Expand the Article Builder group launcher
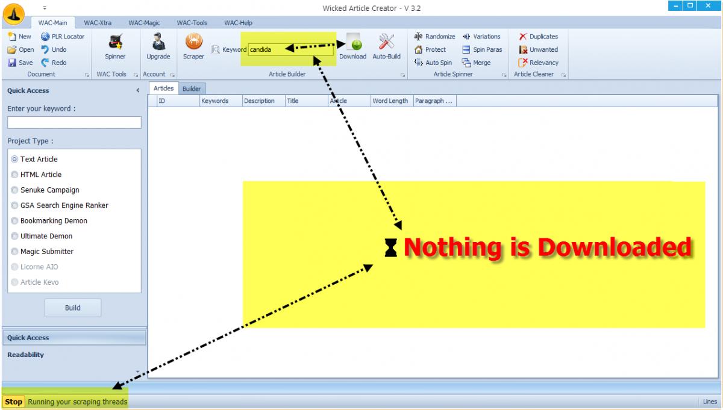This screenshot has height=410, width=723. pos(402,75)
